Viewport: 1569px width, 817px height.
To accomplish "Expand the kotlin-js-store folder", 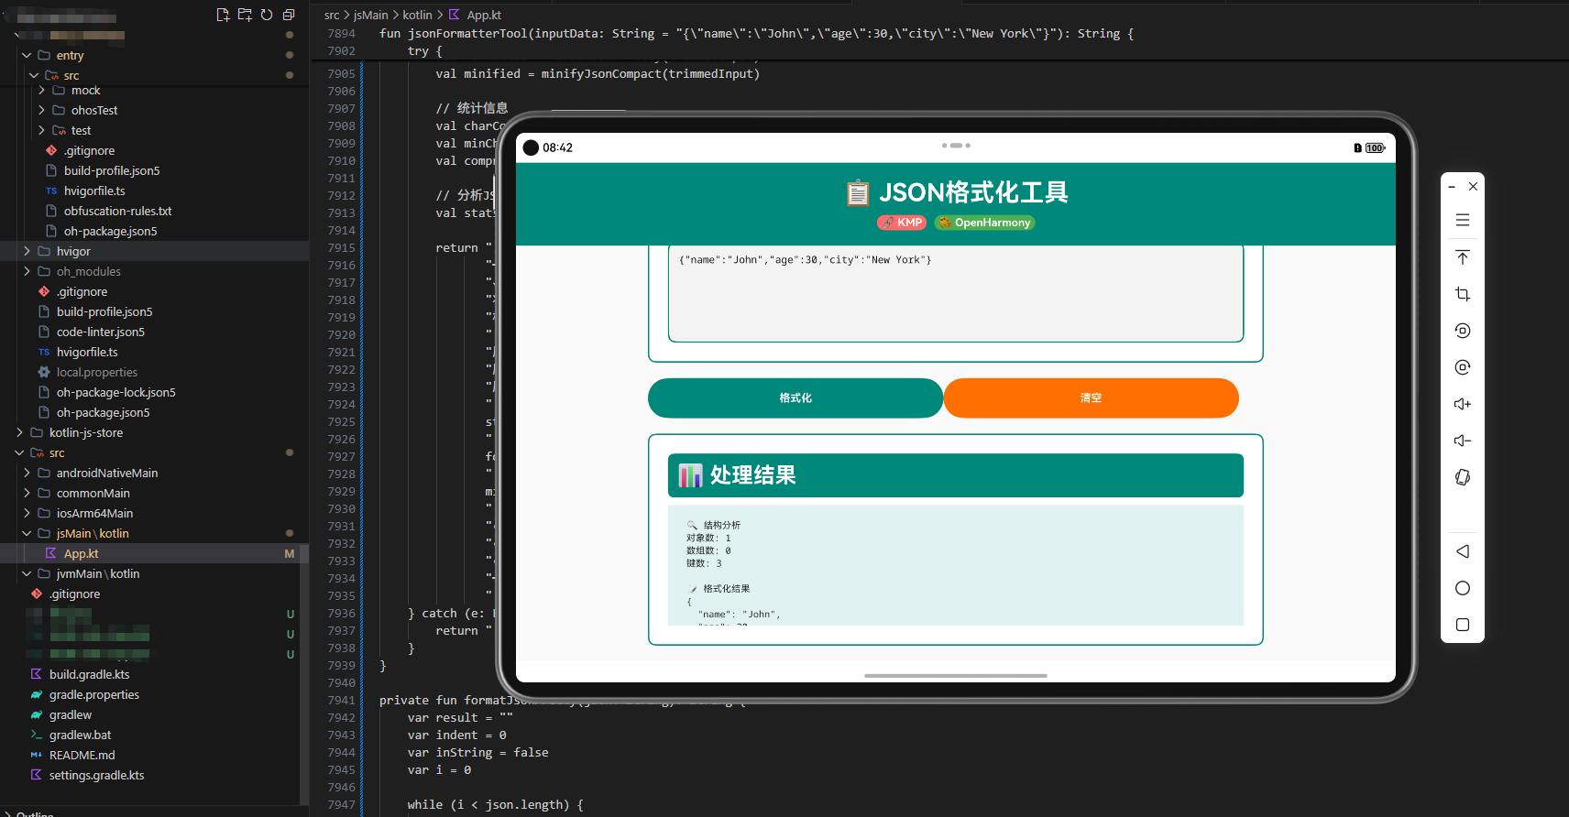I will tap(19, 432).
